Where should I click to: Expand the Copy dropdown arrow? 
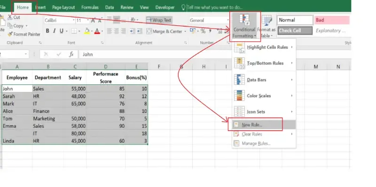click(26, 26)
